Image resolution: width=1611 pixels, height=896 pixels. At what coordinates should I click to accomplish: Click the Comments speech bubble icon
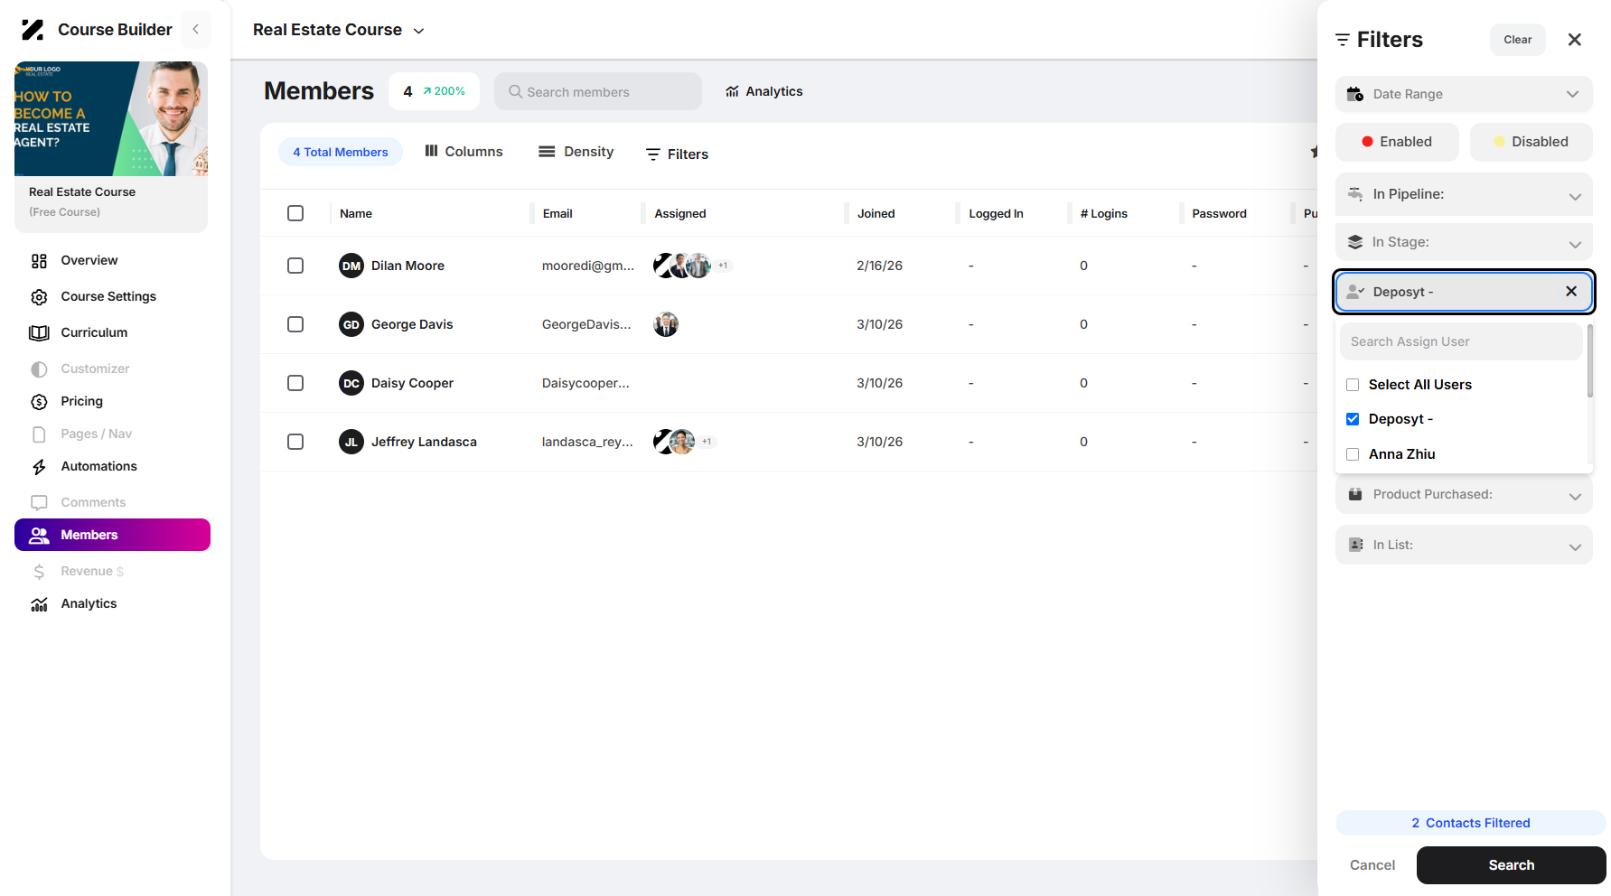point(39,503)
